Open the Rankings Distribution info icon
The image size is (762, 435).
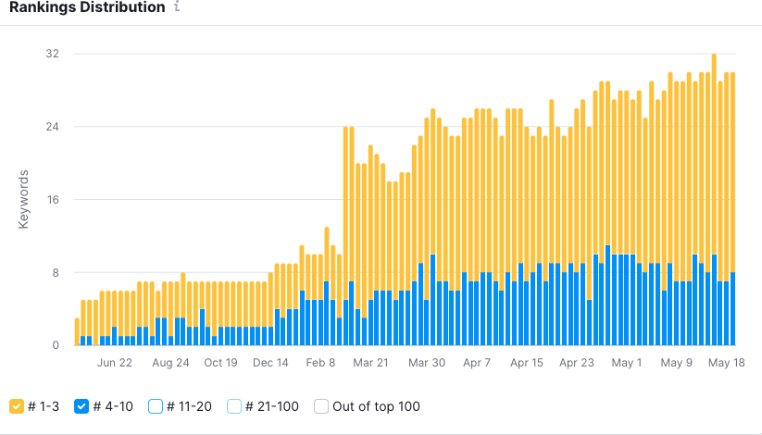(177, 6)
